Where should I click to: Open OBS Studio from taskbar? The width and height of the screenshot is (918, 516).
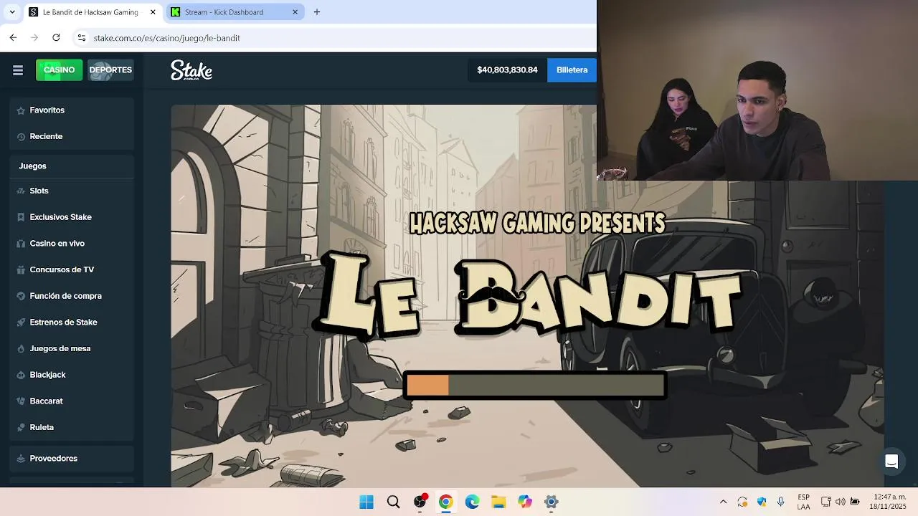(420, 502)
